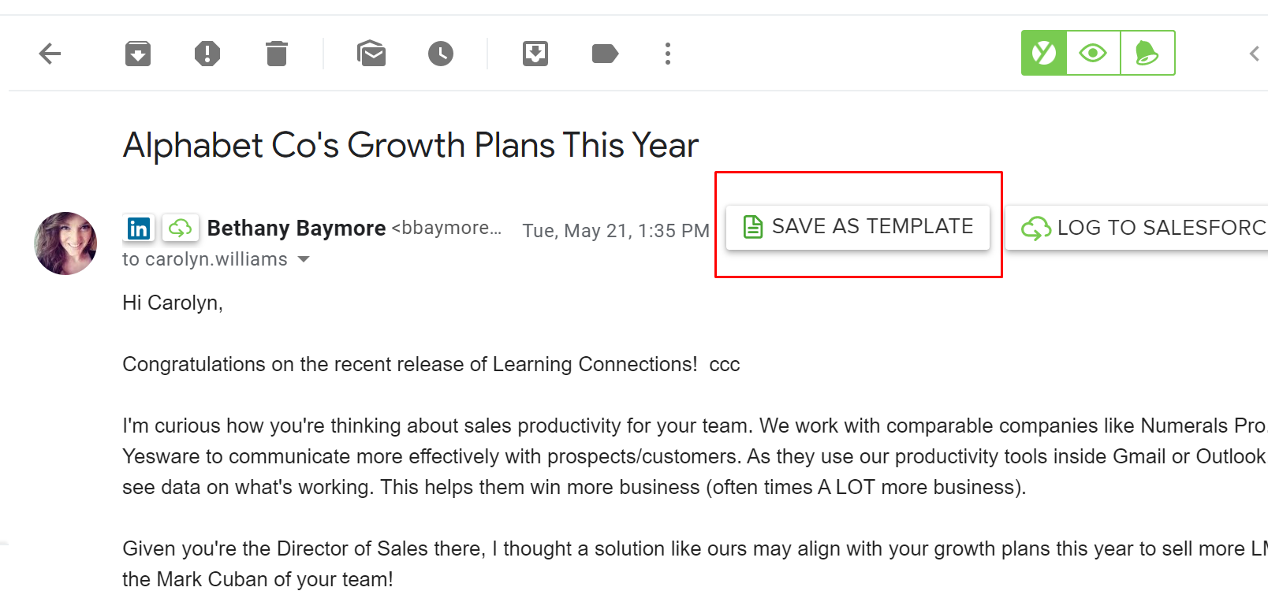The width and height of the screenshot is (1268, 591).
Task: Mark the email as unread
Action: (x=371, y=54)
